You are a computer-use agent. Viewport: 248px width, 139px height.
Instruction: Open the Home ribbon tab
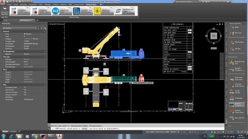click(x=9, y=5)
